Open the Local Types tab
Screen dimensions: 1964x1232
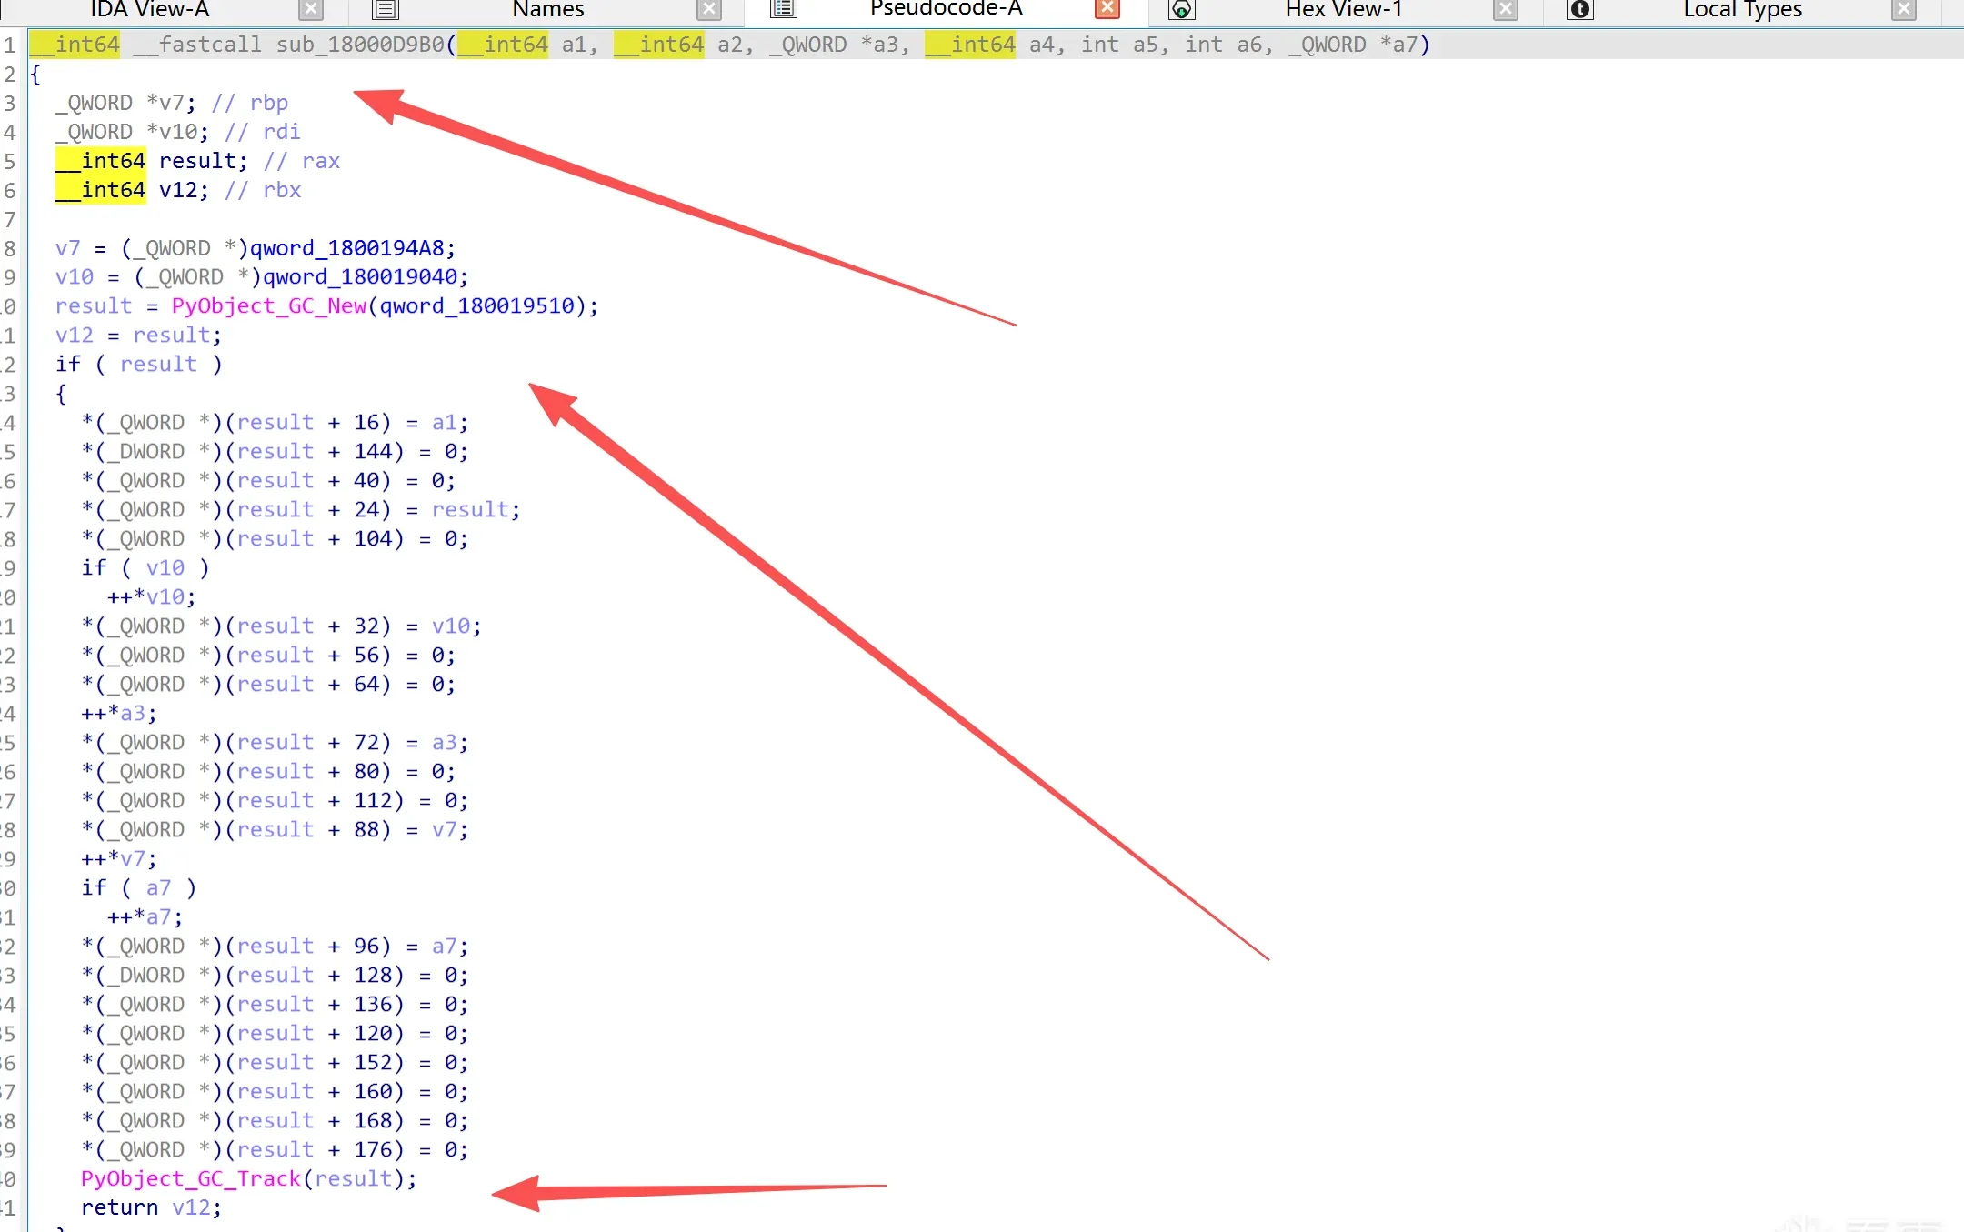pyautogui.click(x=1742, y=10)
